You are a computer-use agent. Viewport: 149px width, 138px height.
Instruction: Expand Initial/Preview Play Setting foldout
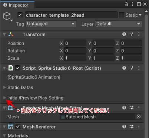pyautogui.click(x=4, y=98)
